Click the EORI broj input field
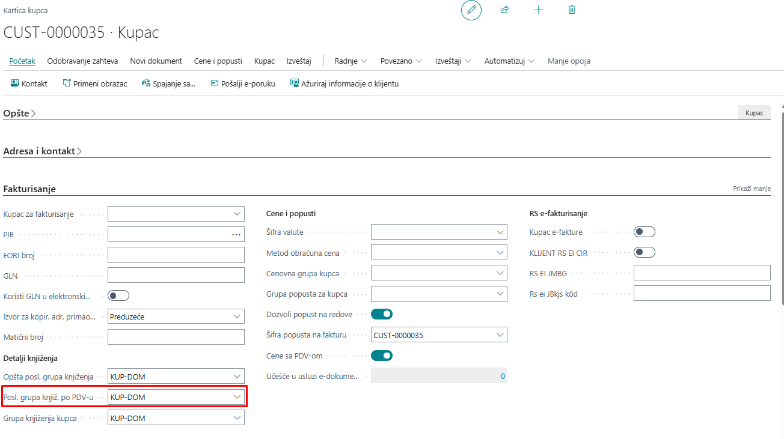 (176, 255)
